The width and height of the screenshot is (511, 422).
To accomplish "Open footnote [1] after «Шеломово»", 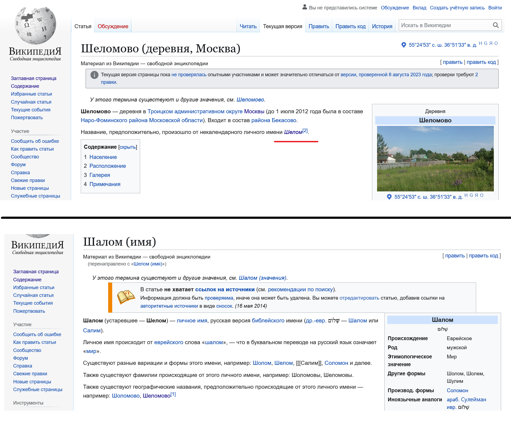I will pos(173,394).
